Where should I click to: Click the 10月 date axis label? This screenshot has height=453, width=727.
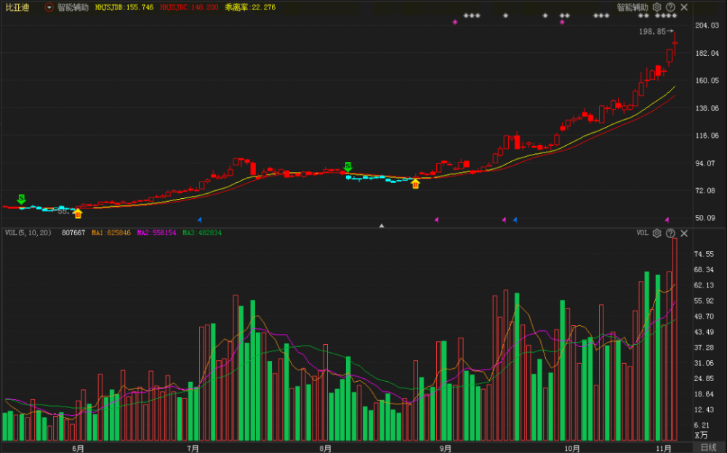pos(572,448)
